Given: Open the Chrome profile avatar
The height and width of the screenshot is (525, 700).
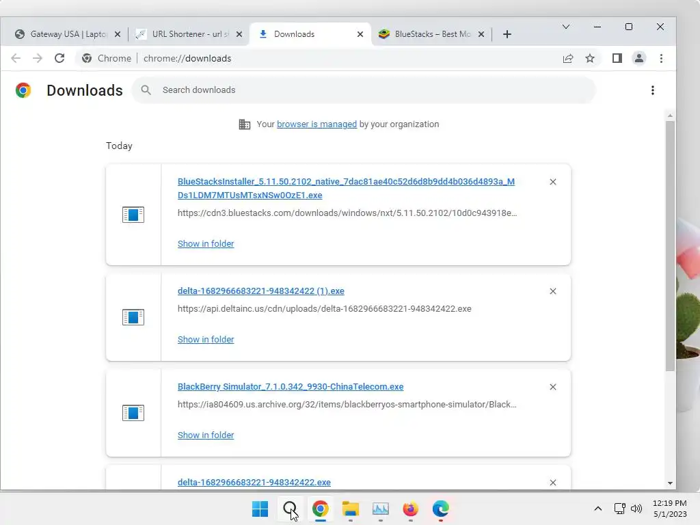Looking at the screenshot, I should (639, 58).
